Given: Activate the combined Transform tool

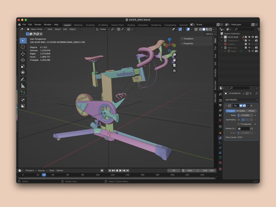Looking at the screenshot, I should pos(23,72).
